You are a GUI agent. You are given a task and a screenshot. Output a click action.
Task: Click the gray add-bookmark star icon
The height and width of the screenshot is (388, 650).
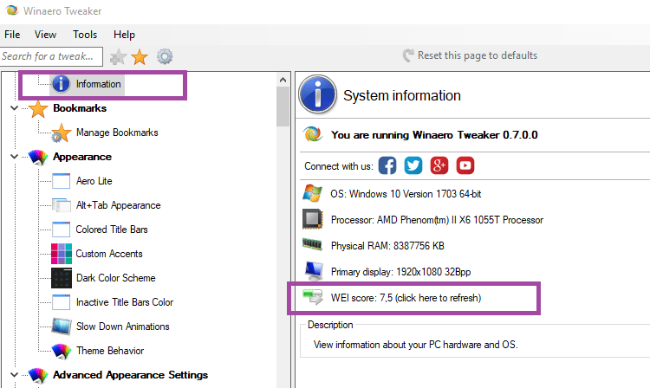118,57
